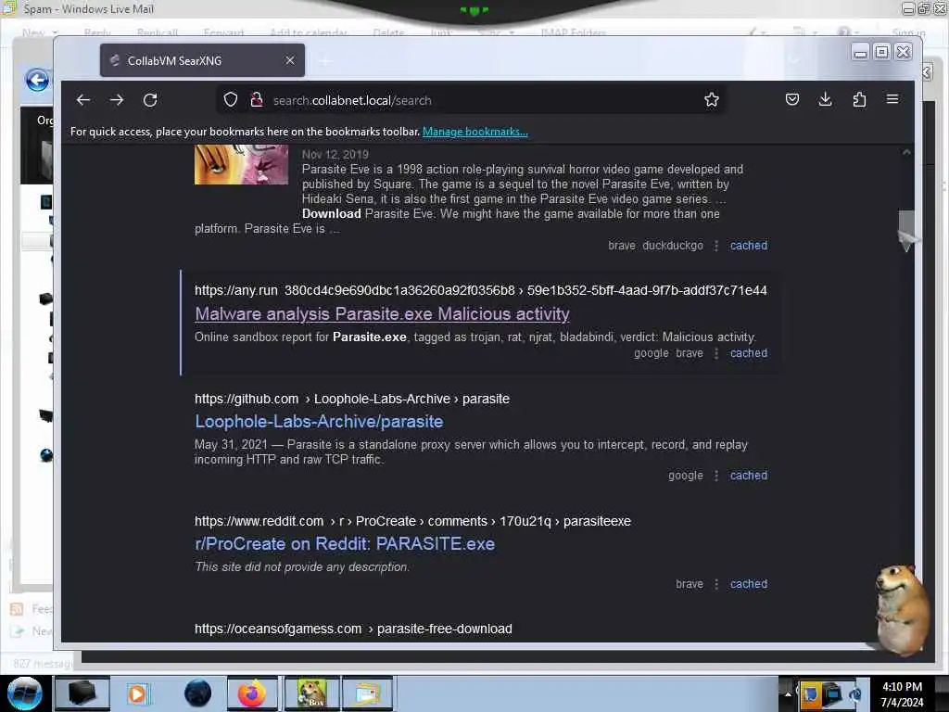The width and height of the screenshot is (949, 712).
Task: Click the reddit.com result URL line
Action: pos(412,521)
